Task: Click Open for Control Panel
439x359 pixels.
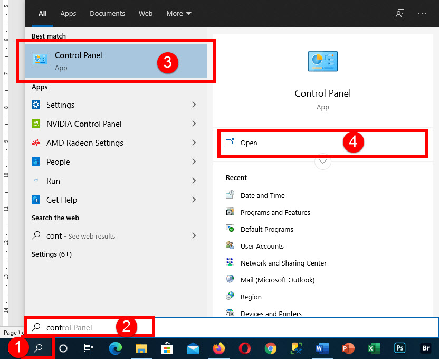Action: [322, 143]
